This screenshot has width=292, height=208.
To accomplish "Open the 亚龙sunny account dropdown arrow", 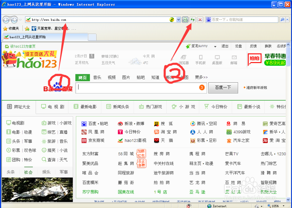I will pyautogui.click(x=215, y=46).
